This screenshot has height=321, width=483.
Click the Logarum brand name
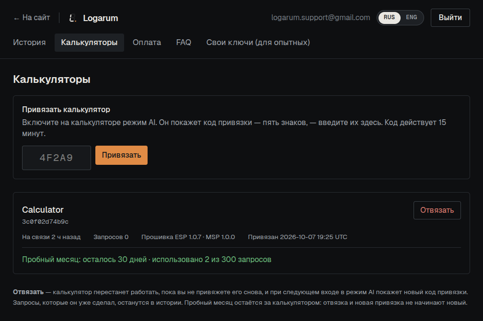101,18
